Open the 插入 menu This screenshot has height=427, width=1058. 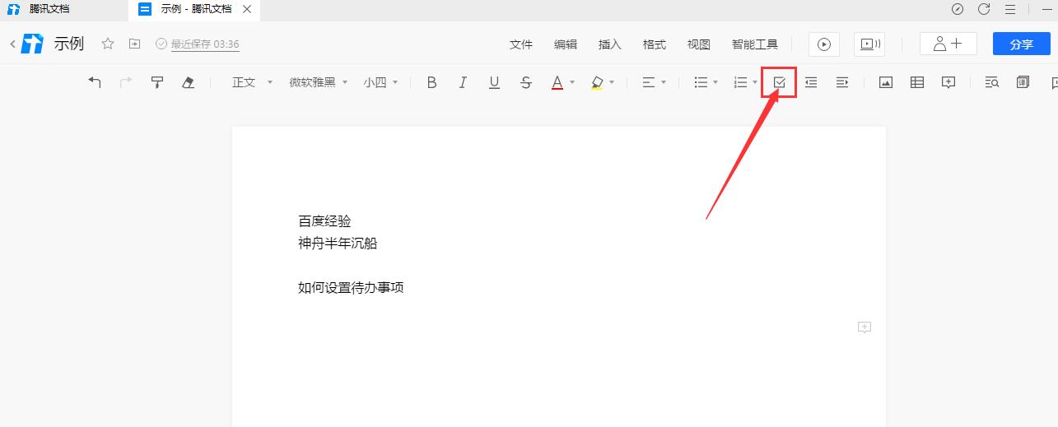(610, 44)
